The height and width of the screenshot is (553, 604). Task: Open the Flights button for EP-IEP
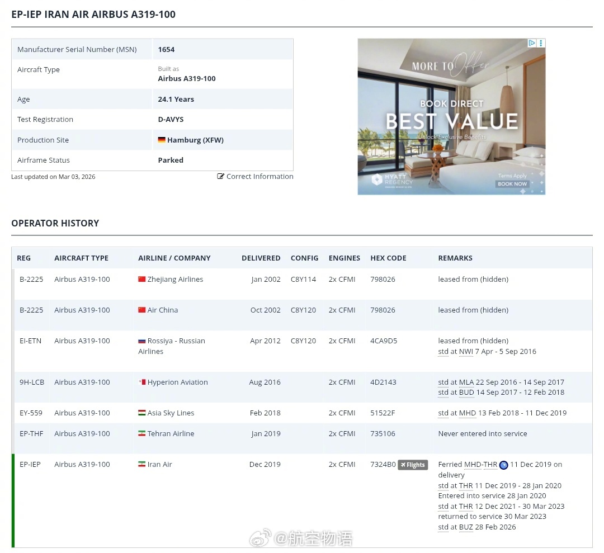click(413, 465)
